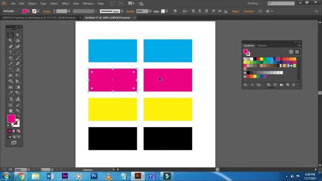The height and width of the screenshot is (181, 322).
Task: Switch to CMYK to Pantone document tab
Action: [x=39, y=18]
